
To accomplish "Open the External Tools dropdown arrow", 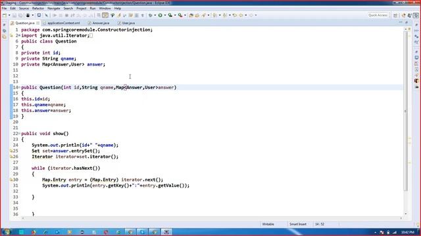I will (185, 15).
